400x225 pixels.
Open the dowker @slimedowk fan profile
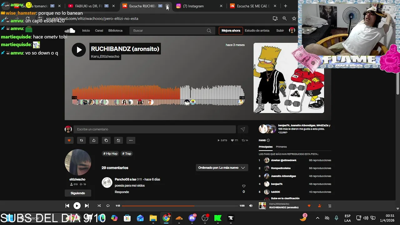tap(284, 160)
